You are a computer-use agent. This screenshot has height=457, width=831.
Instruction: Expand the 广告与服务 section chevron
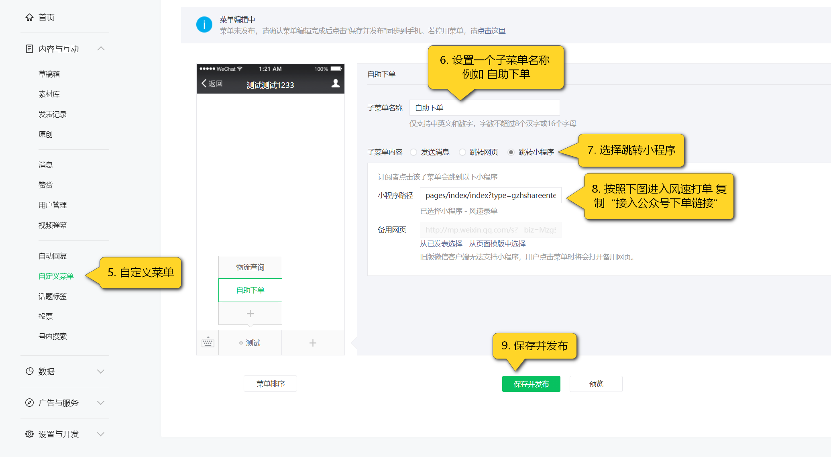point(101,403)
